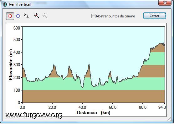174x124 pixels.
Task: Click the Cerrar button
Action: point(155,16)
